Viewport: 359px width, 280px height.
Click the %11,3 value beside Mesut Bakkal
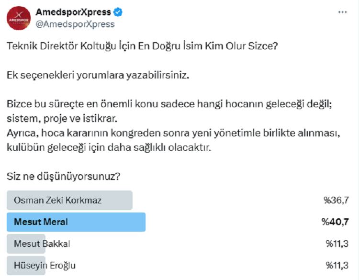337,244
